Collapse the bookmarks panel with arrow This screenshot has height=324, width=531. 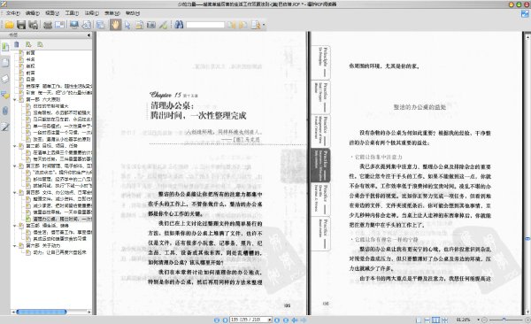point(88,35)
